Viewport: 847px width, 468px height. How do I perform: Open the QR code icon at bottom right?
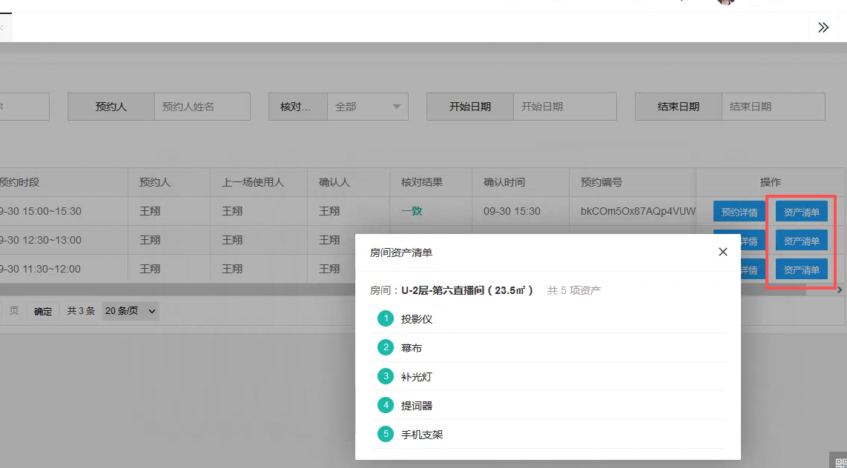841,461
